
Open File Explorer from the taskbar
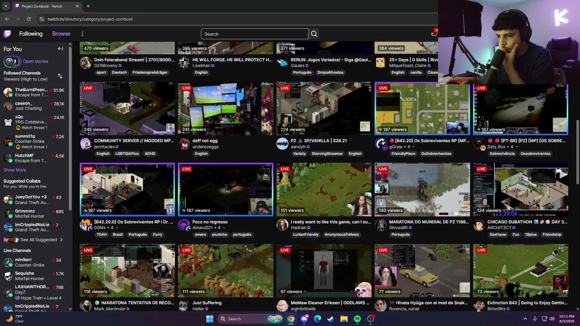click(344, 319)
